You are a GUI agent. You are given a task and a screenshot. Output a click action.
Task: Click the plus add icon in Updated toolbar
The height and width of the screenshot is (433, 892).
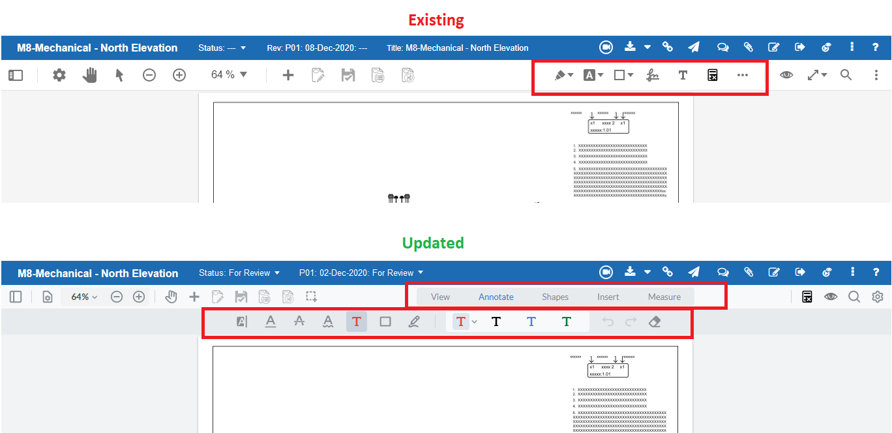pyautogui.click(x=194, y=297)
